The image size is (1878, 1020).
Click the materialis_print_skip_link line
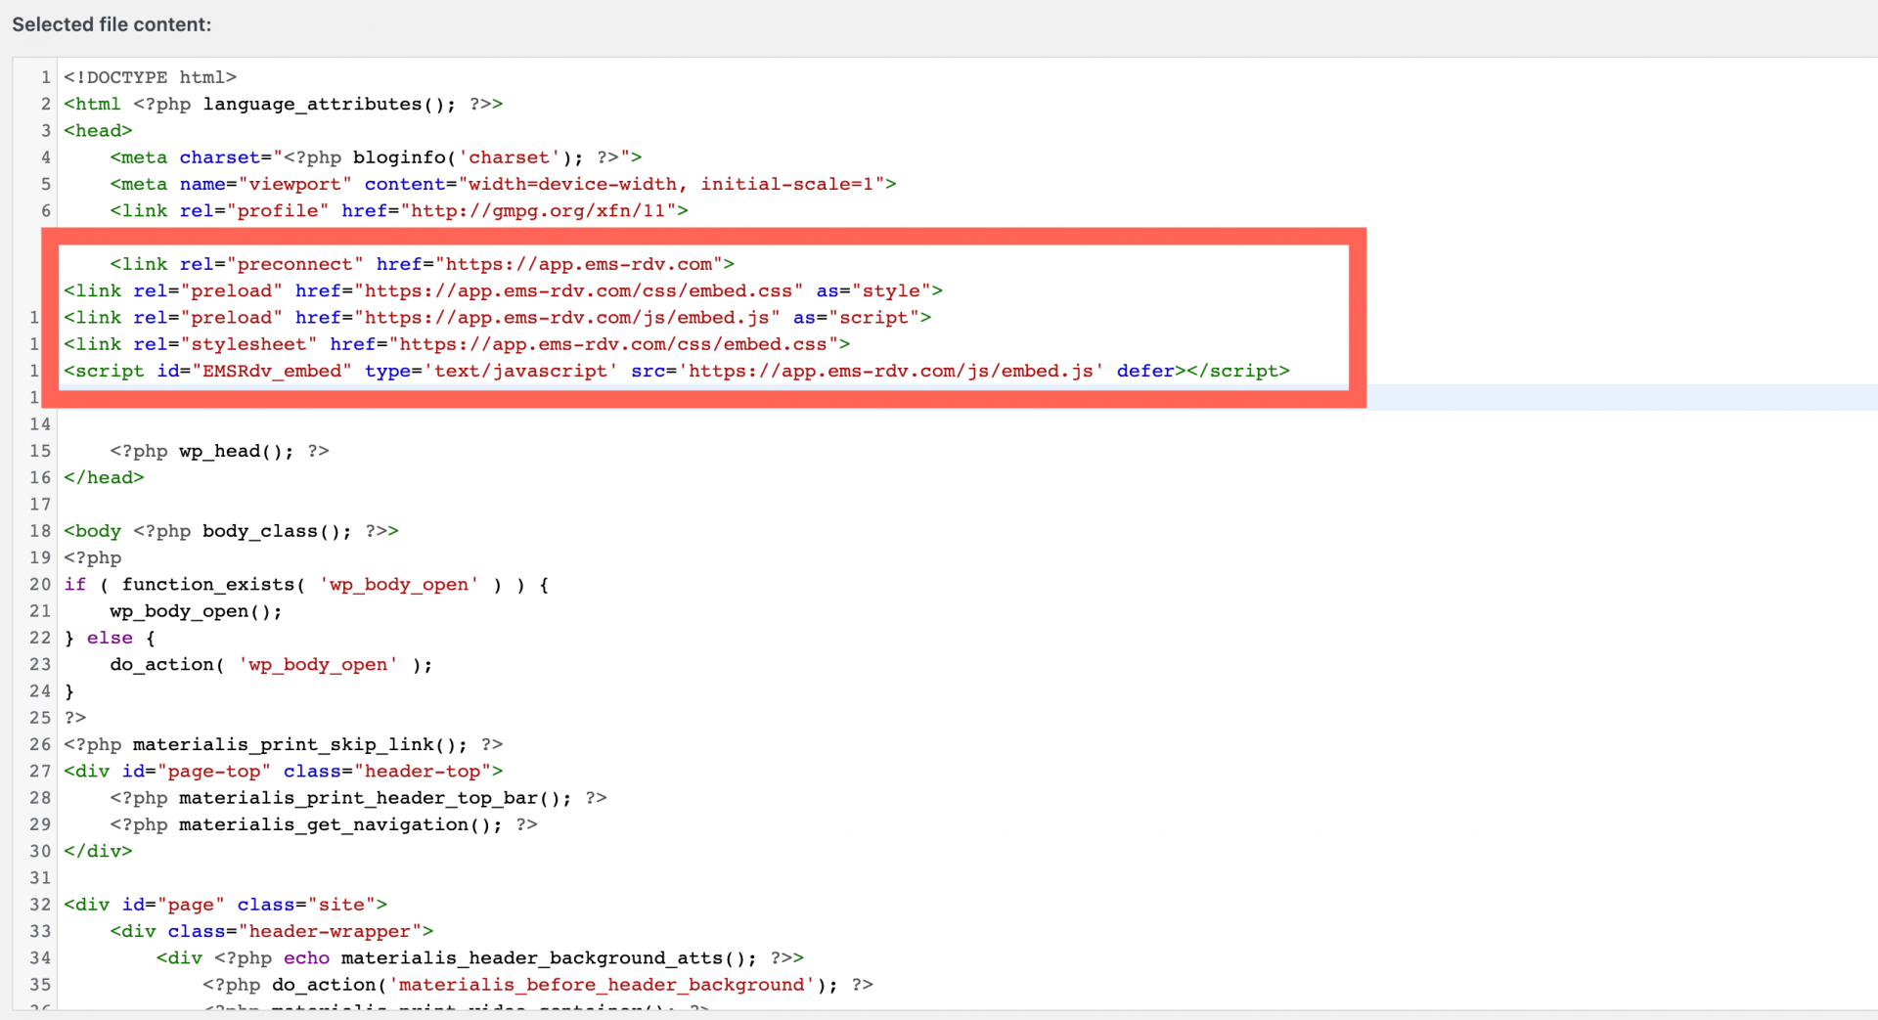point(283,744)
